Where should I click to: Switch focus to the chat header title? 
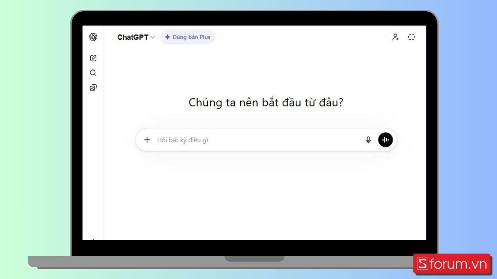(133, 37)
